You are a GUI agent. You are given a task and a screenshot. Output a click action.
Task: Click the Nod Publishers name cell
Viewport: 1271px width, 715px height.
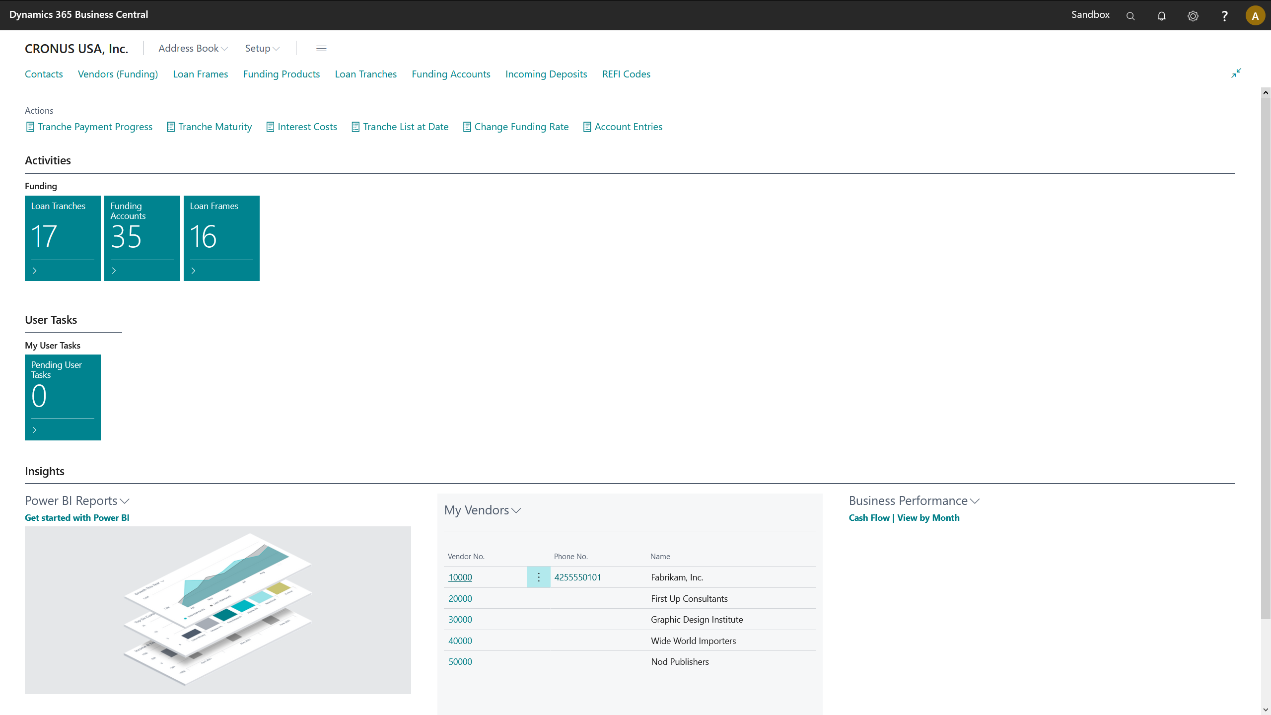pyautogui.click(x=680, y=662)
